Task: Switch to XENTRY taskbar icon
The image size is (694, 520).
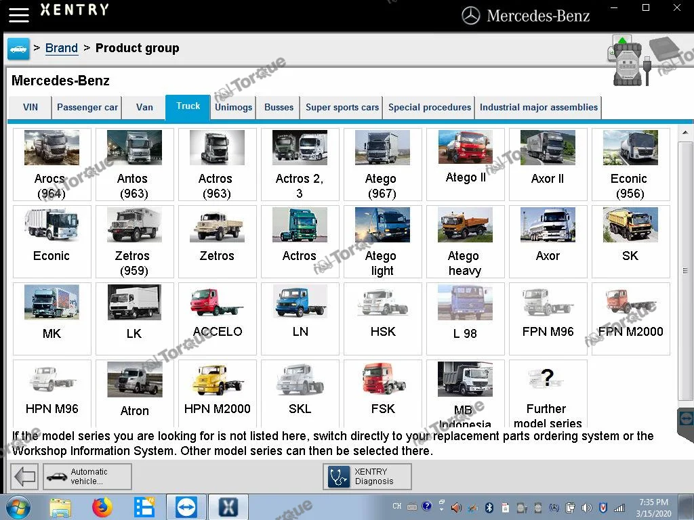Action: tap(228, 508)
